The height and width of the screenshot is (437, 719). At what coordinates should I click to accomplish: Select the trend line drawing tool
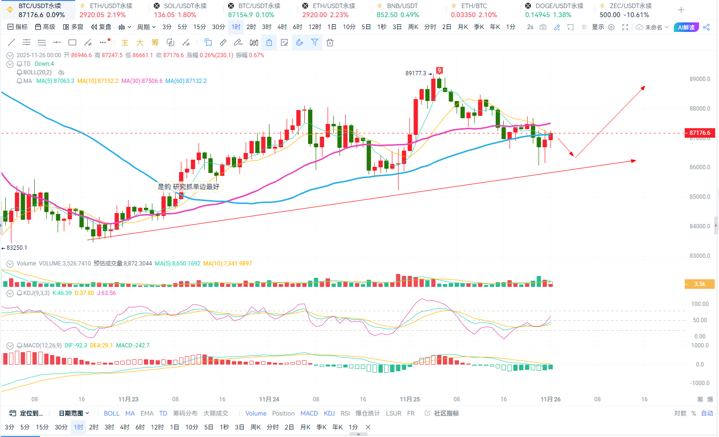pyautogui.click(x=11, y=42)
